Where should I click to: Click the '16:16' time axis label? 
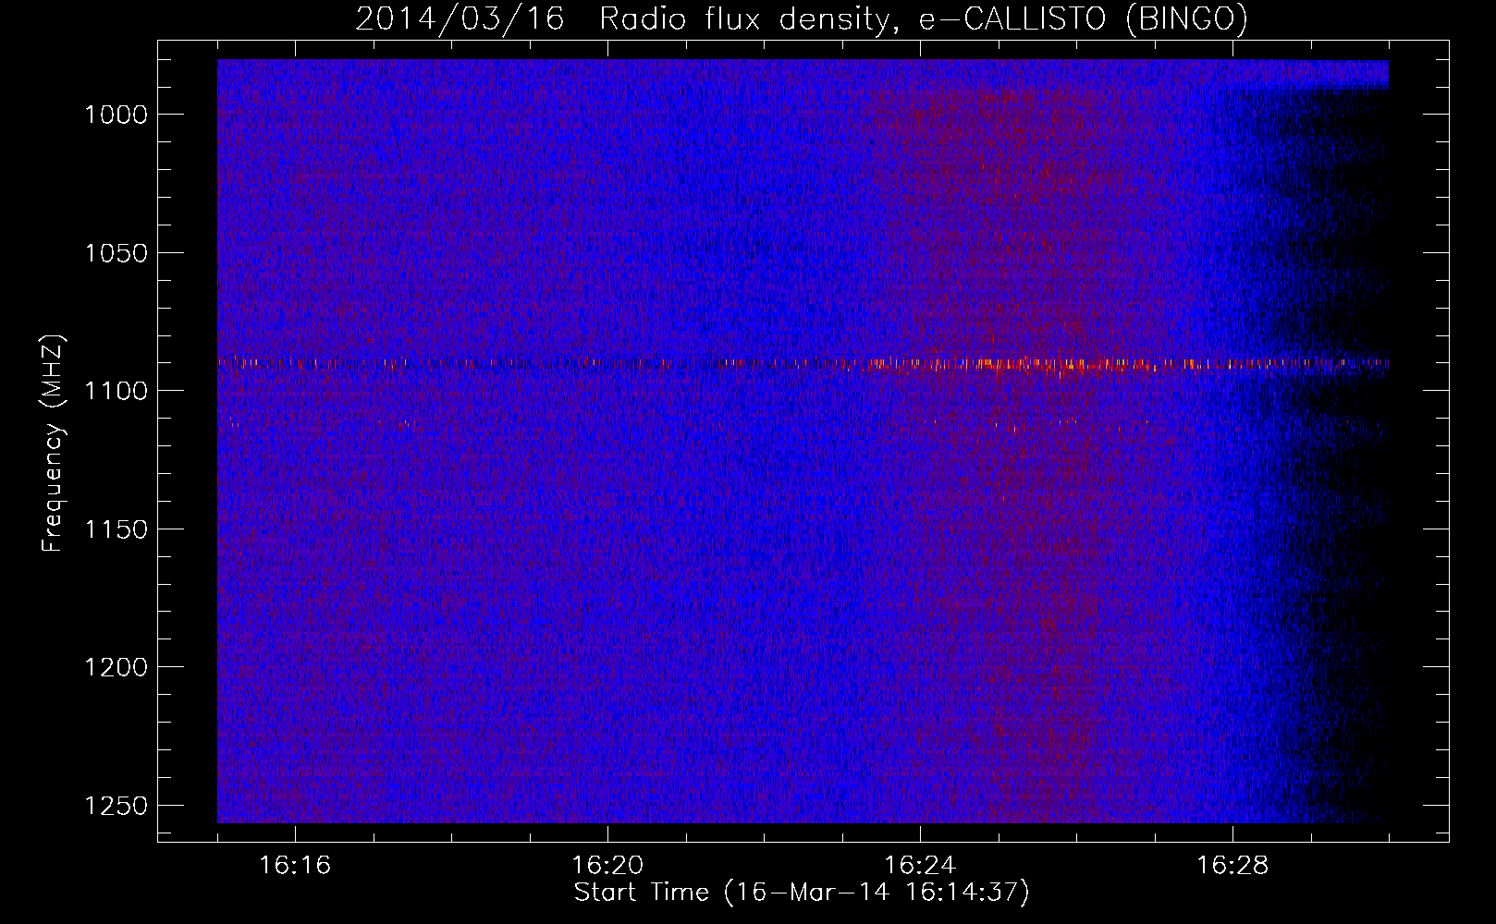[295, 866]
